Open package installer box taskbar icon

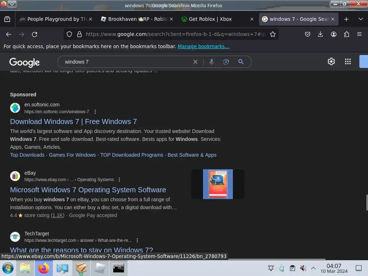[81, 268]
